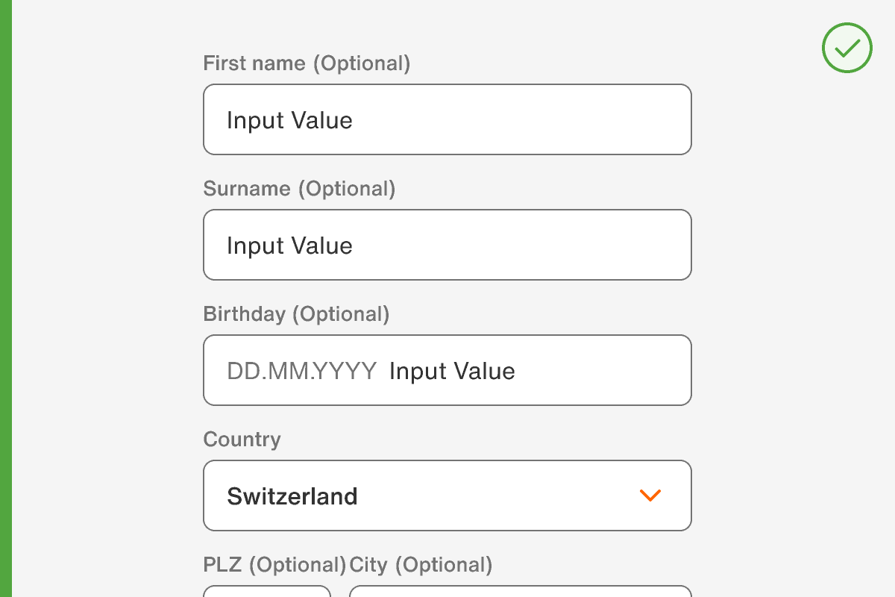Screen dimensions: 895x597
Task: Click the City input box
Action: (x=520, y=592)
